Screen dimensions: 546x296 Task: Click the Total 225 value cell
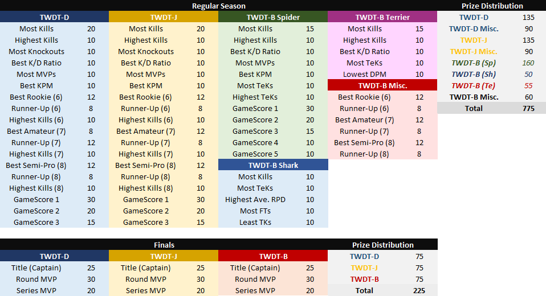(x=419, y=290)
